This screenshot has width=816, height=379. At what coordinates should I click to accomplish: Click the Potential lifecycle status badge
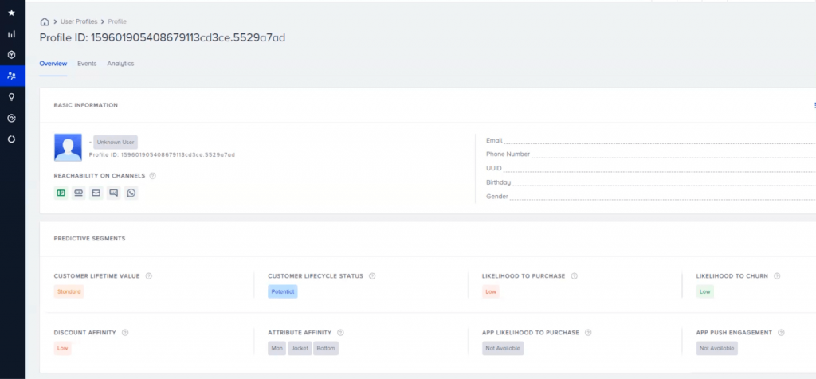[x=282, y=291]
